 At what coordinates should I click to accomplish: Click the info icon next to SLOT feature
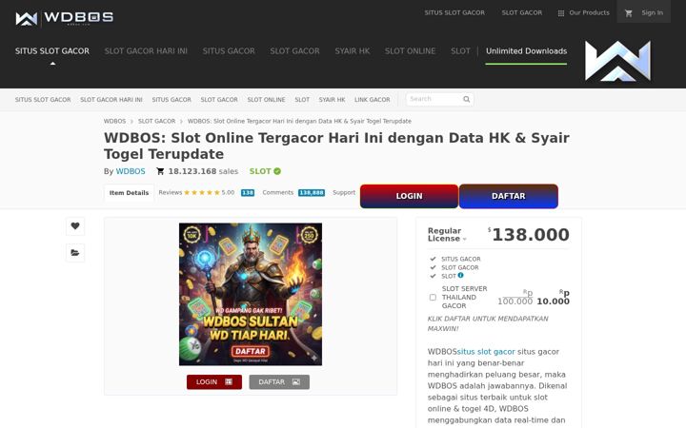click(x=461, y=275)
